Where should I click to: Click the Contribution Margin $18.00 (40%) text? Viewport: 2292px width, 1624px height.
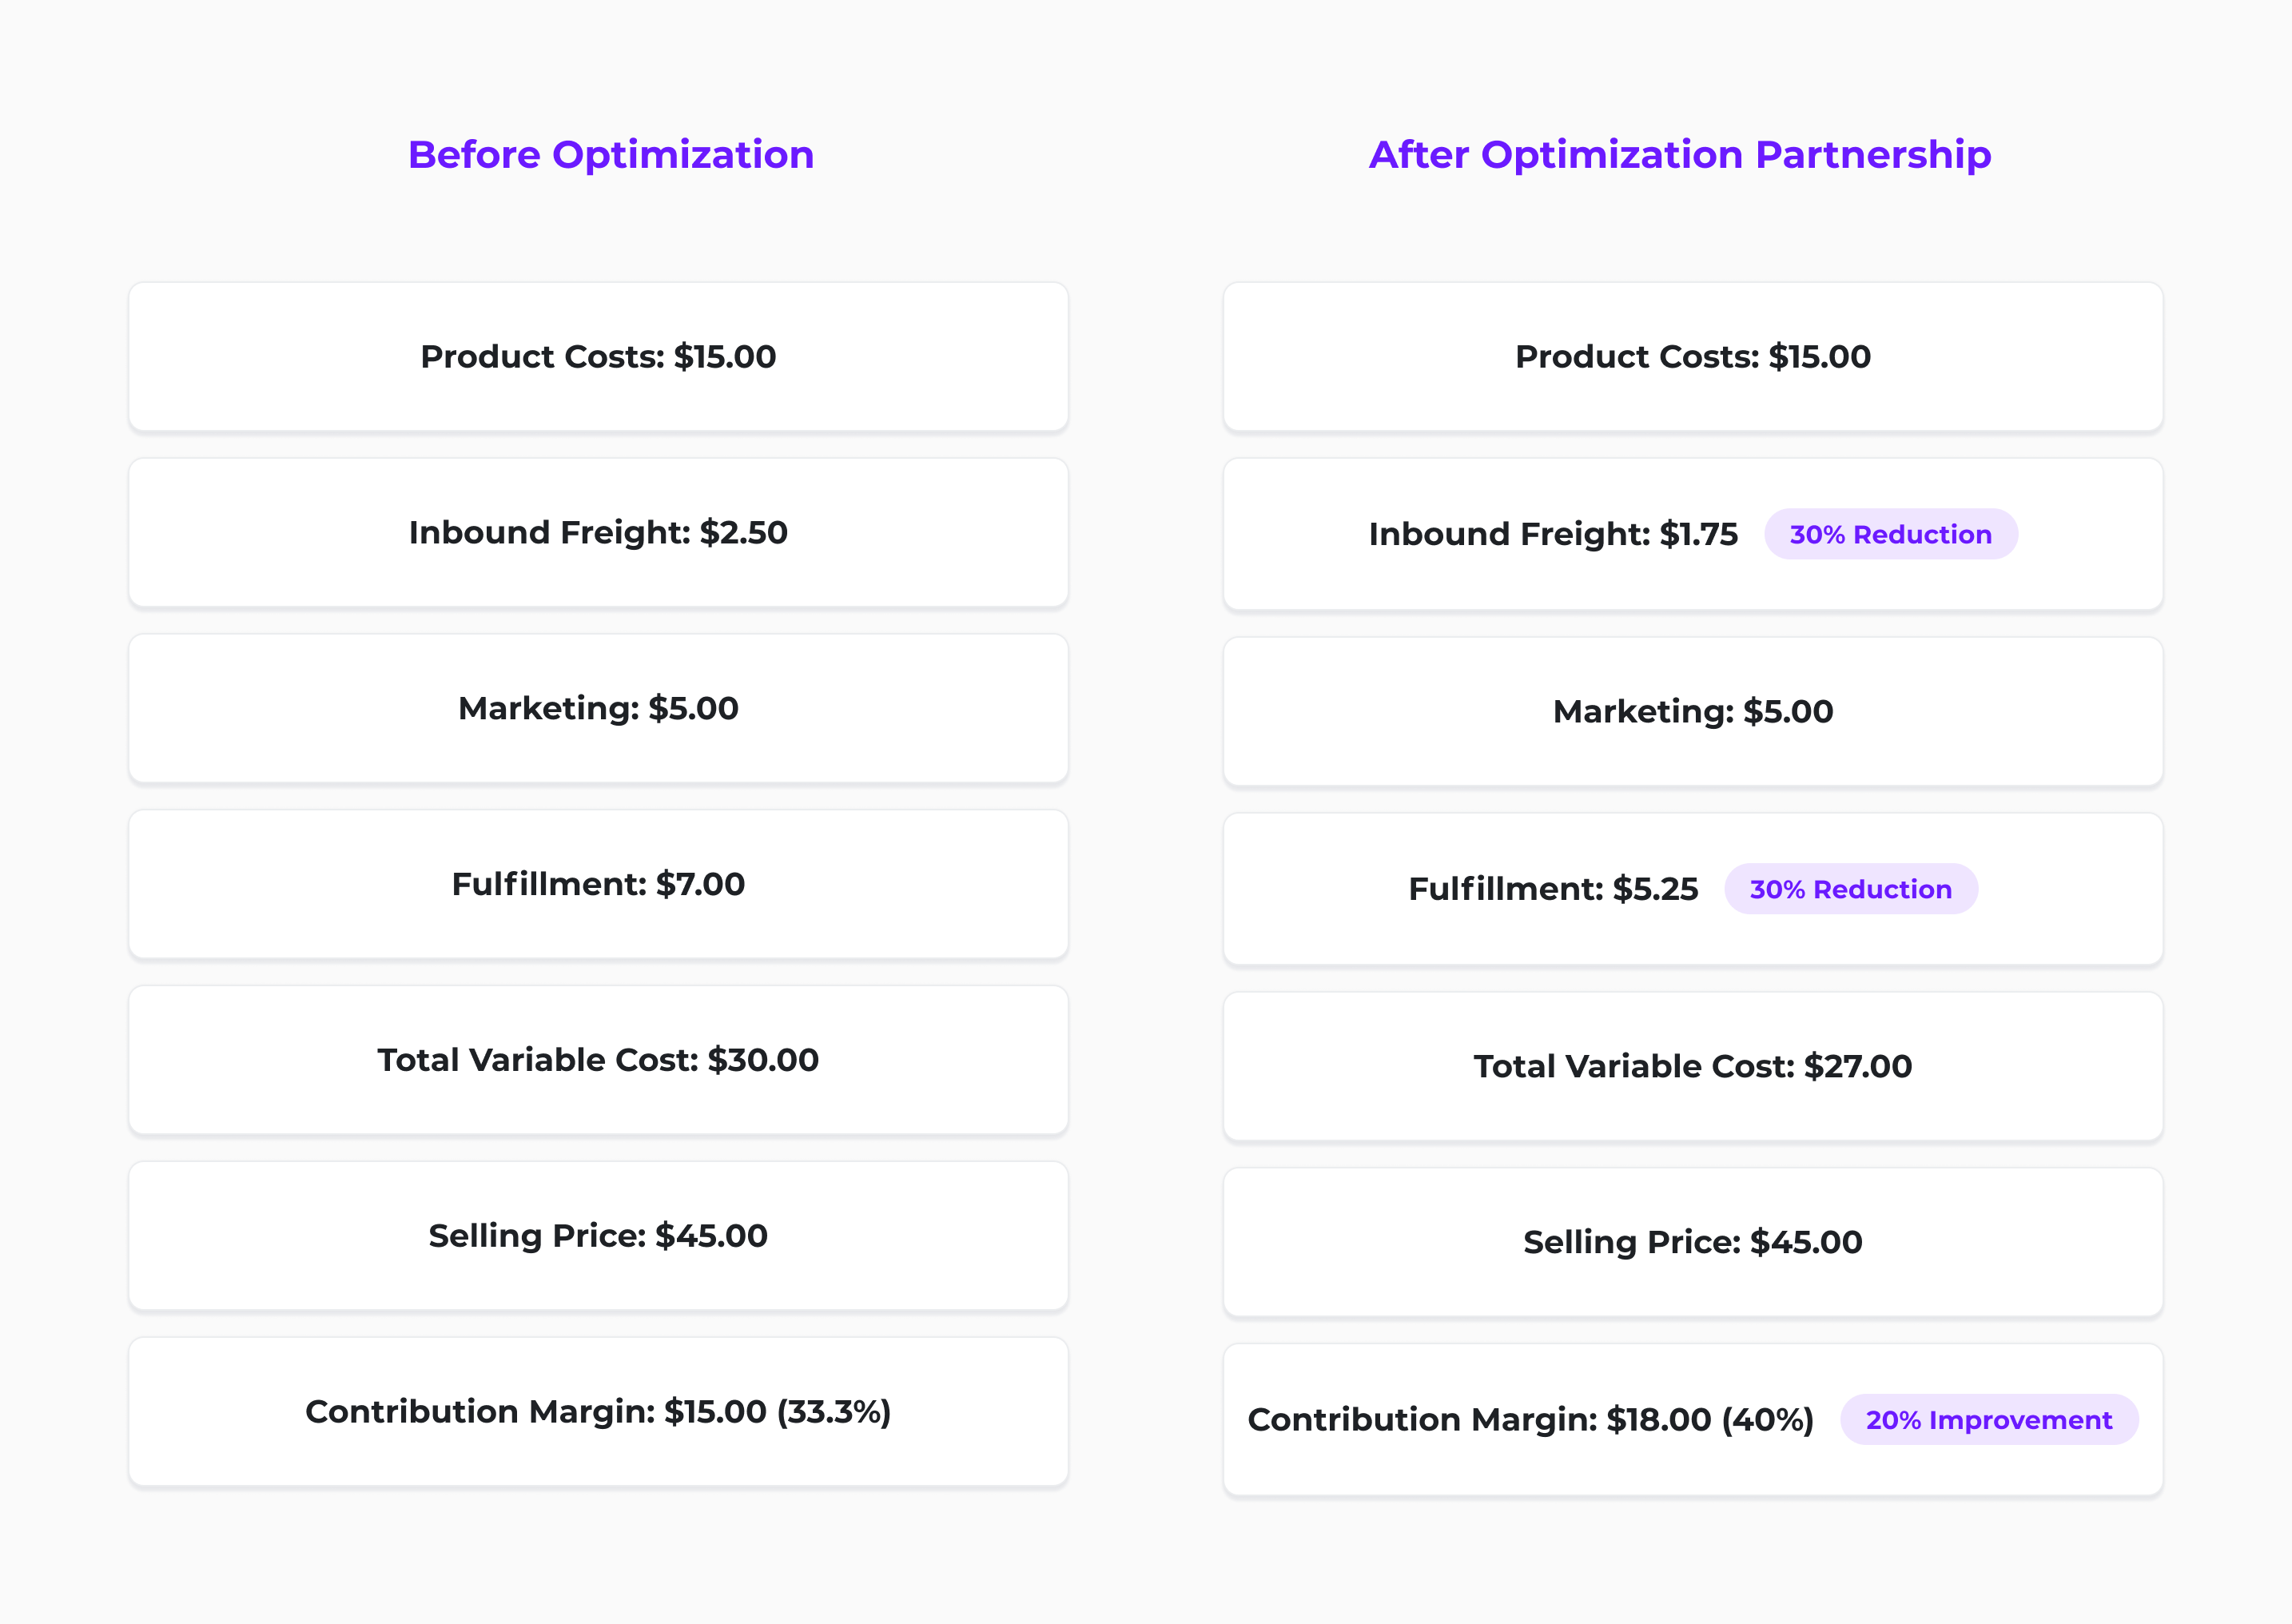click(1530, 1420)
